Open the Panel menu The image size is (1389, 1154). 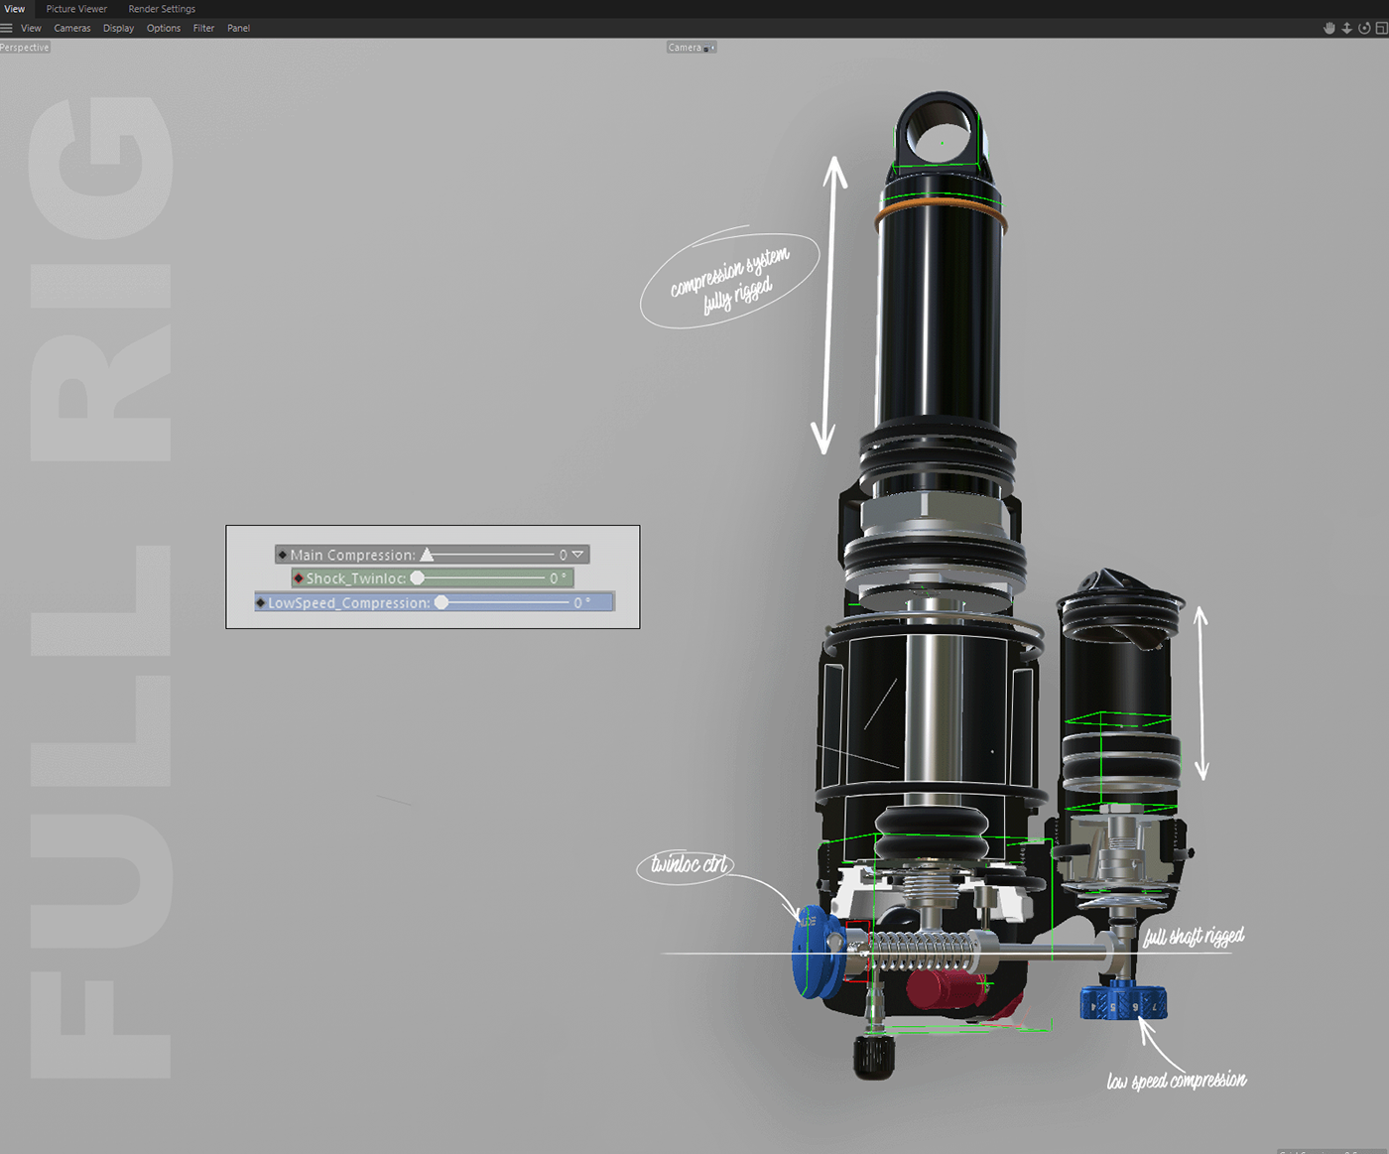[x=238, y=28]
